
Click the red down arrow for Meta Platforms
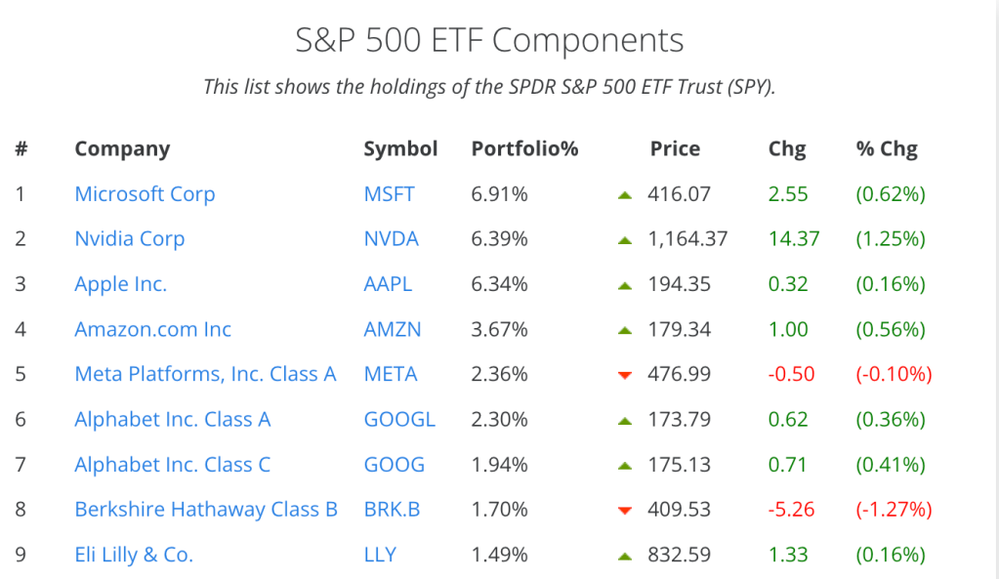pyautogui.click(x=626, y=376)
